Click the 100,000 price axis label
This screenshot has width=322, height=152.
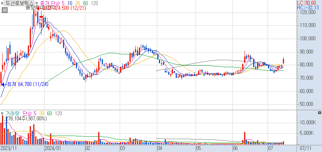(308, 39)
